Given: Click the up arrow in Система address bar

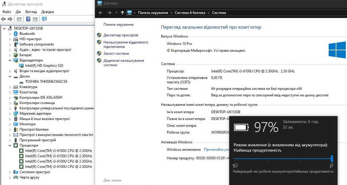Looking at the screenshot, I should (x=122, y=13).
